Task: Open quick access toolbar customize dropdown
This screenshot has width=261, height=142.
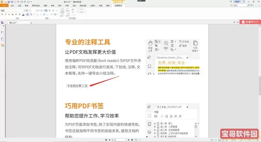Action: click(x=31, y=2)
